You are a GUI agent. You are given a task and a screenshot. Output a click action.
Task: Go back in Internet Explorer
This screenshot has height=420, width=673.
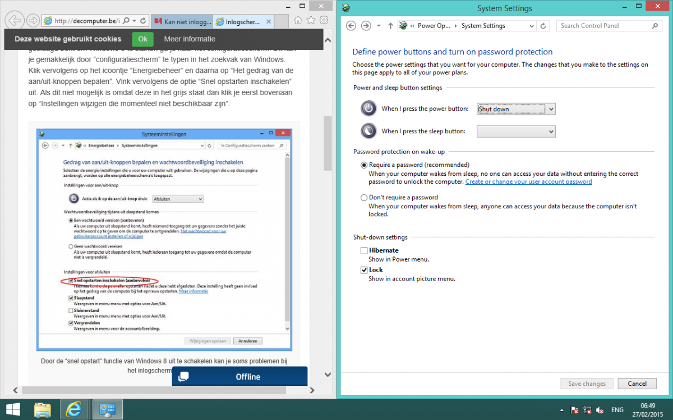(15, 21)
